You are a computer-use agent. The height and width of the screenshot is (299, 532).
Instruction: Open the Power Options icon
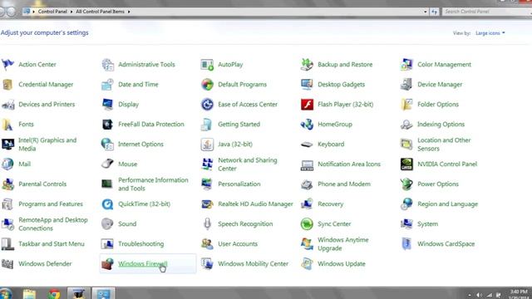point(406,184)
